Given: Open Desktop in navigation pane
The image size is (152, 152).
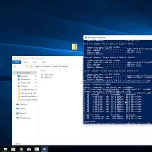Looking at the screenshot, I should (x=24, y=76).
